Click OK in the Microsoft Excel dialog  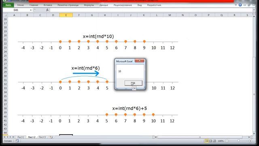point(133,83)
